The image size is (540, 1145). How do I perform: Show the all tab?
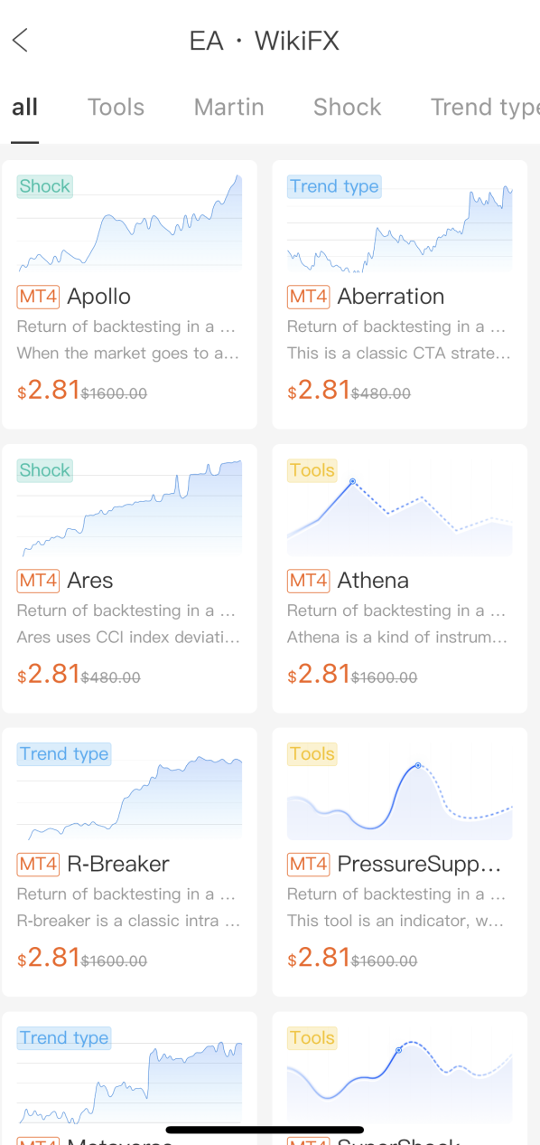[x=24, y=107]
